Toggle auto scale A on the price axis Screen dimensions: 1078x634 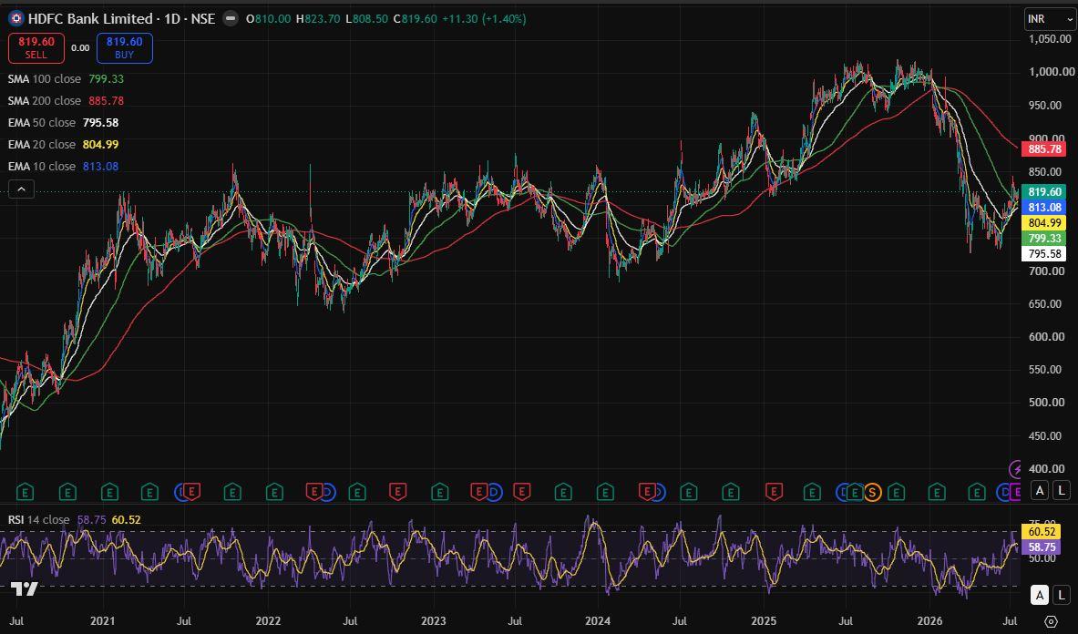1041,490
